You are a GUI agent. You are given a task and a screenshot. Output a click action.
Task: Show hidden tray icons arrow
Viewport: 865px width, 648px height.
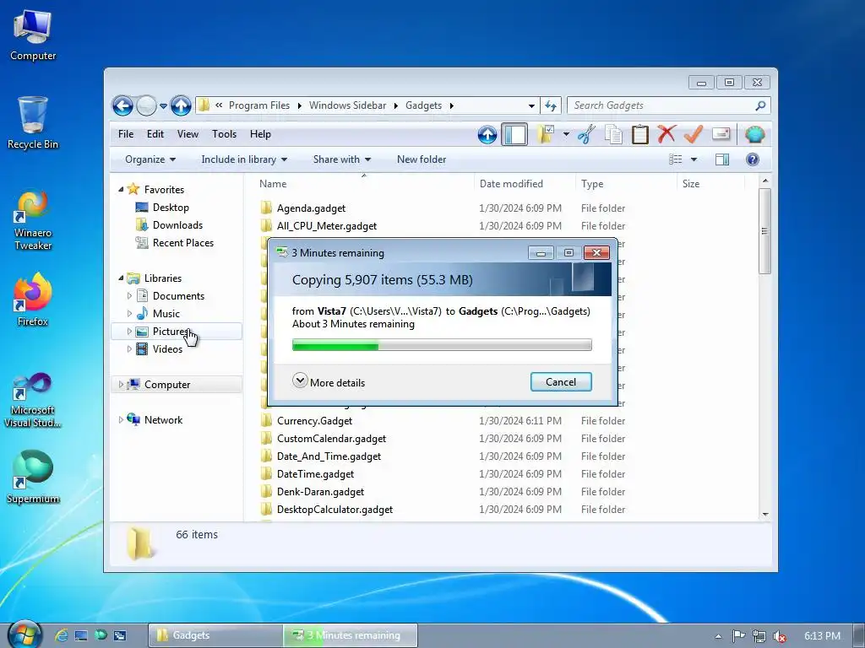[x=718, y=636]
